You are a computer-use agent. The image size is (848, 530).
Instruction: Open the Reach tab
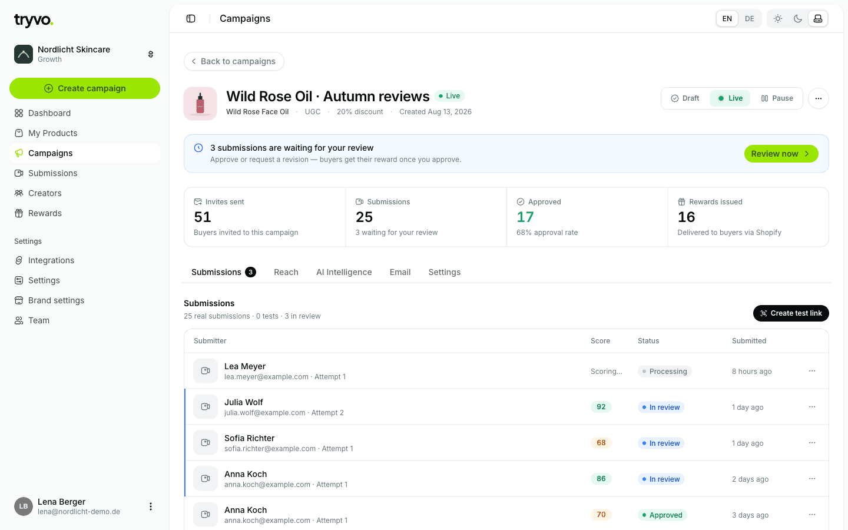(x=286, y=272)
